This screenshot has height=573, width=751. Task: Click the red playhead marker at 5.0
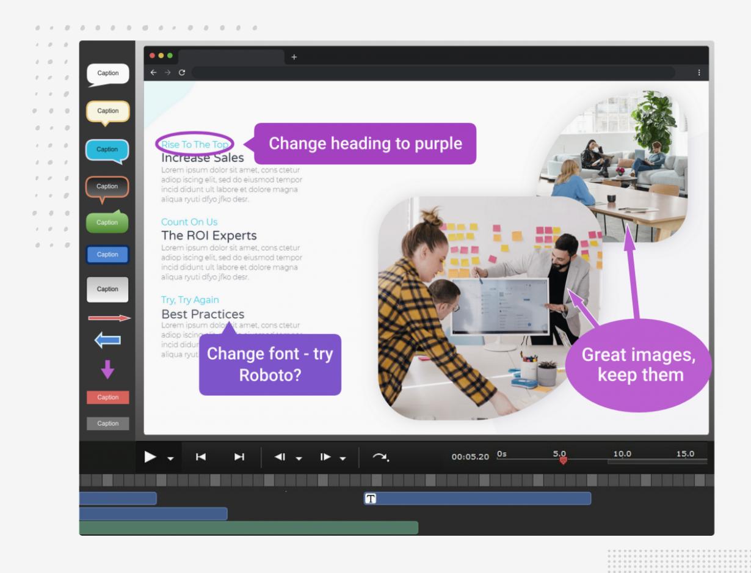(563, 461)
